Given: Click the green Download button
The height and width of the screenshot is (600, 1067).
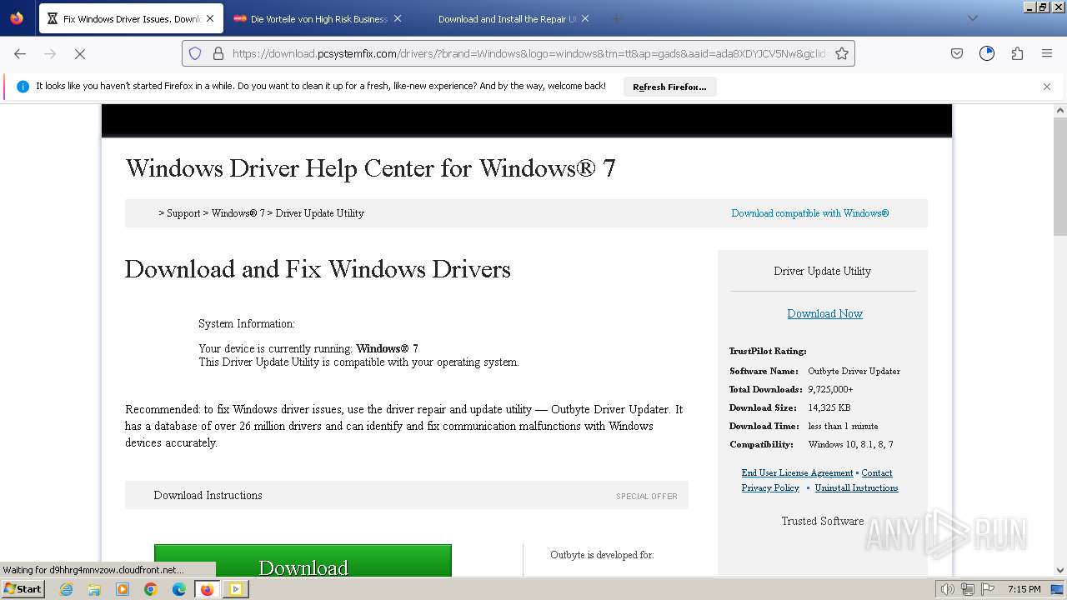Looking at the screenshot, I should [303, 561].
